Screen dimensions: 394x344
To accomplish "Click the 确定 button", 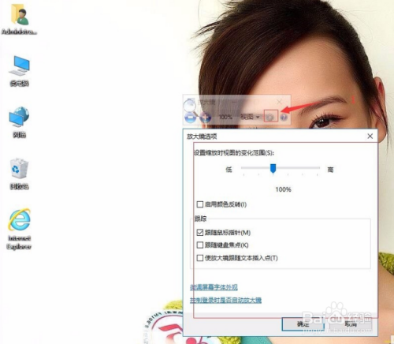I will pos(303,324).
